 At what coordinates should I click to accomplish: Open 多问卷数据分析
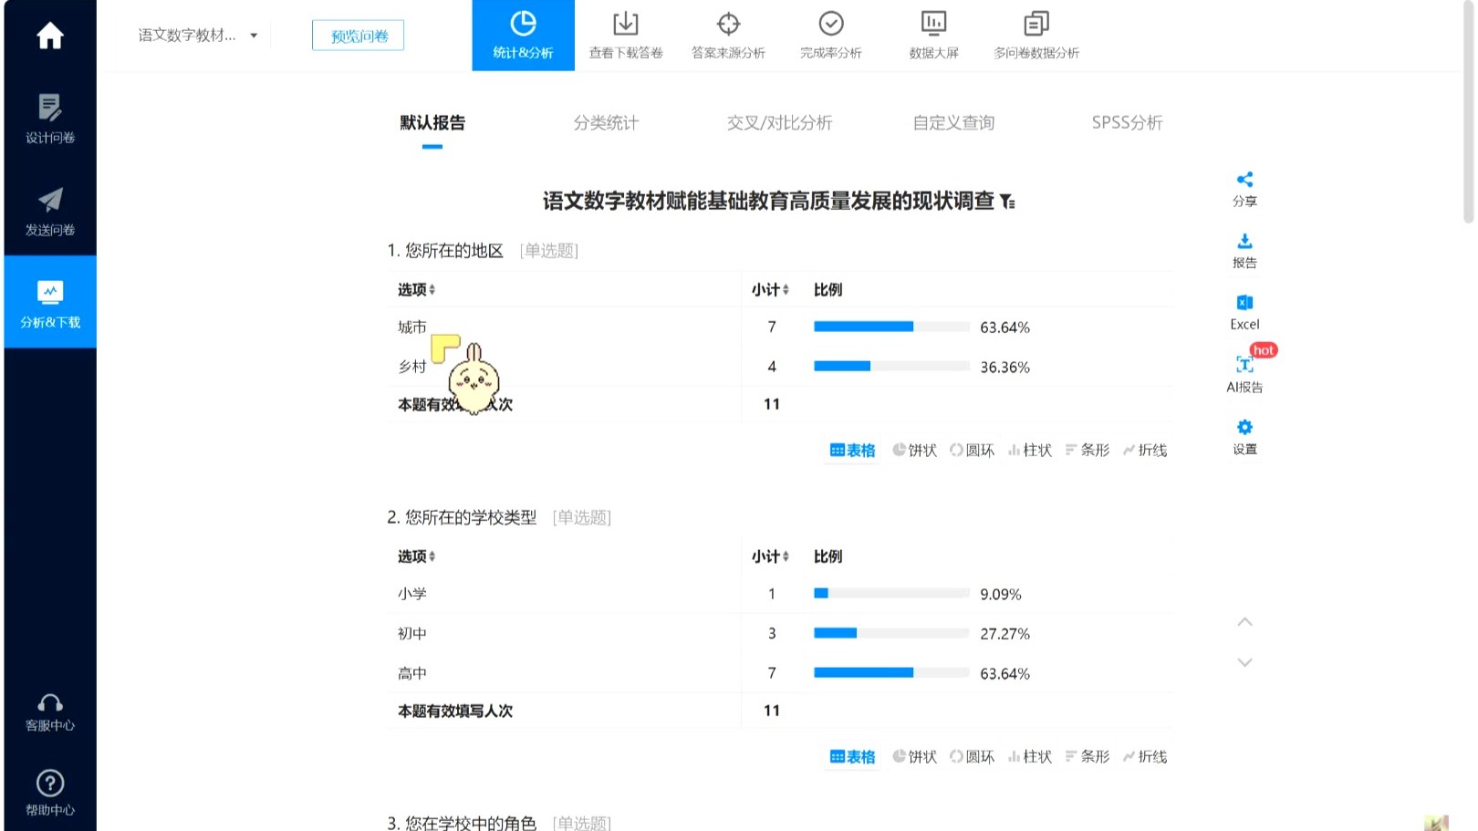(x=1036, y=35)
